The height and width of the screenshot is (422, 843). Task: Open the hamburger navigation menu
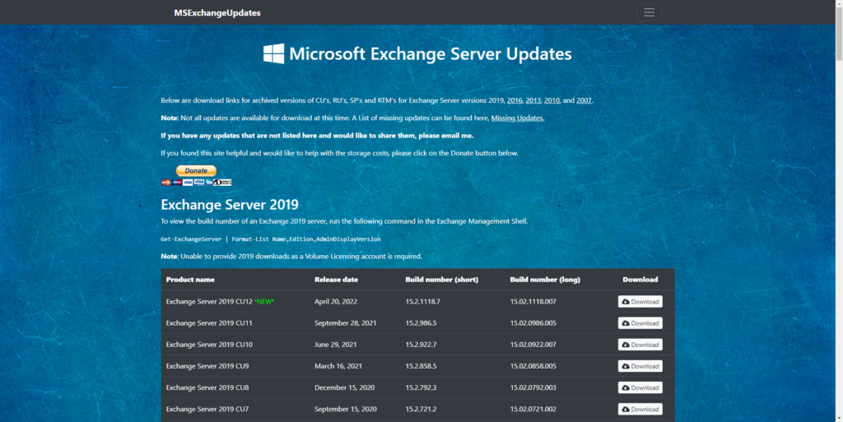(x=649, y=12)
